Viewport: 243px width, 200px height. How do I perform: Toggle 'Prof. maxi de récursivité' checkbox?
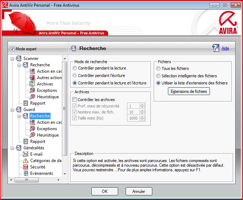[75, 106]
